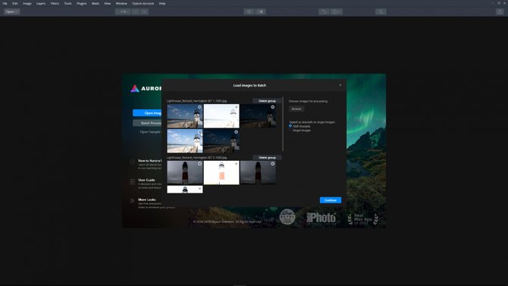Click the undo arrow in the toolbar
508x286 pixels.
pyautogui.click(x=324, y=11)
